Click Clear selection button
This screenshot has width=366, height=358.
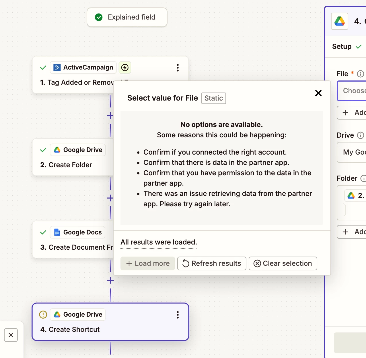pos(283,263)
